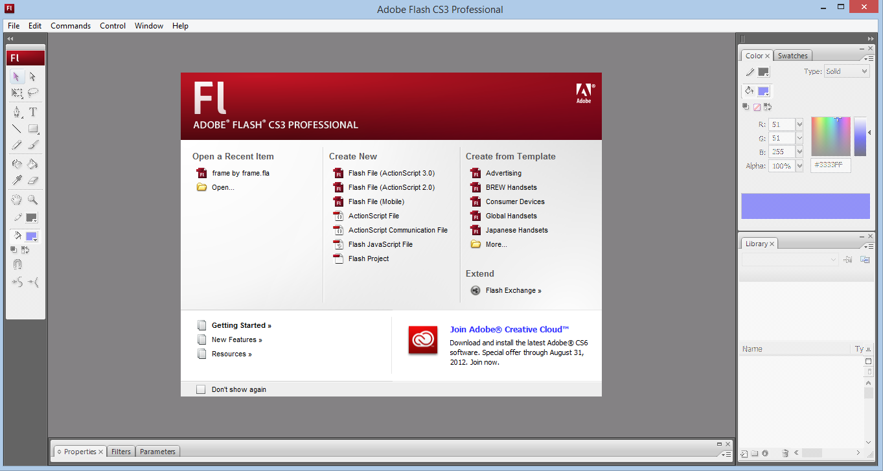Open the Help menu

pyautogui.click(x=180, y=26)
